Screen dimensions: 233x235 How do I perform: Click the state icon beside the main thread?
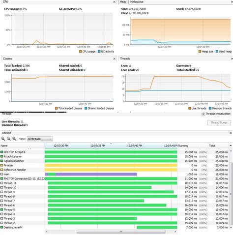(1, 174)
